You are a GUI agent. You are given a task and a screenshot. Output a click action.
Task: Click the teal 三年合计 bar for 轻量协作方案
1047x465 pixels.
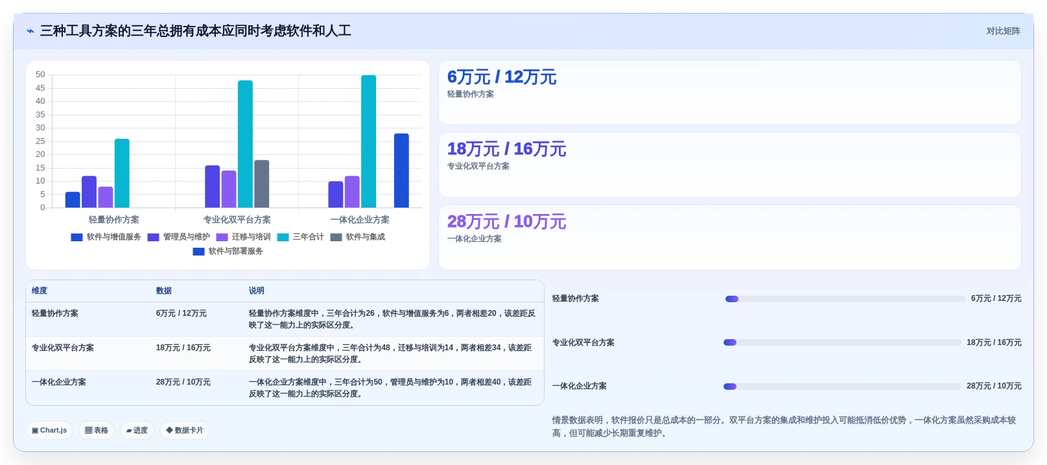pos(122,173)
